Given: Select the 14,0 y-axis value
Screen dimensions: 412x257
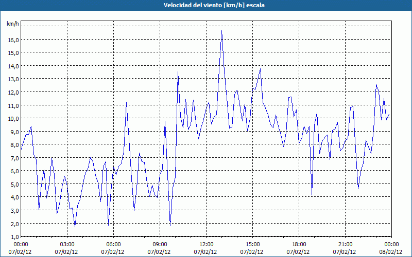Looking at the screenshot, I should [x=13, y=66].
